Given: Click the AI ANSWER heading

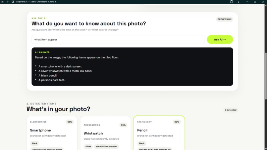Looking at the screenshot, I should [42, 52].
